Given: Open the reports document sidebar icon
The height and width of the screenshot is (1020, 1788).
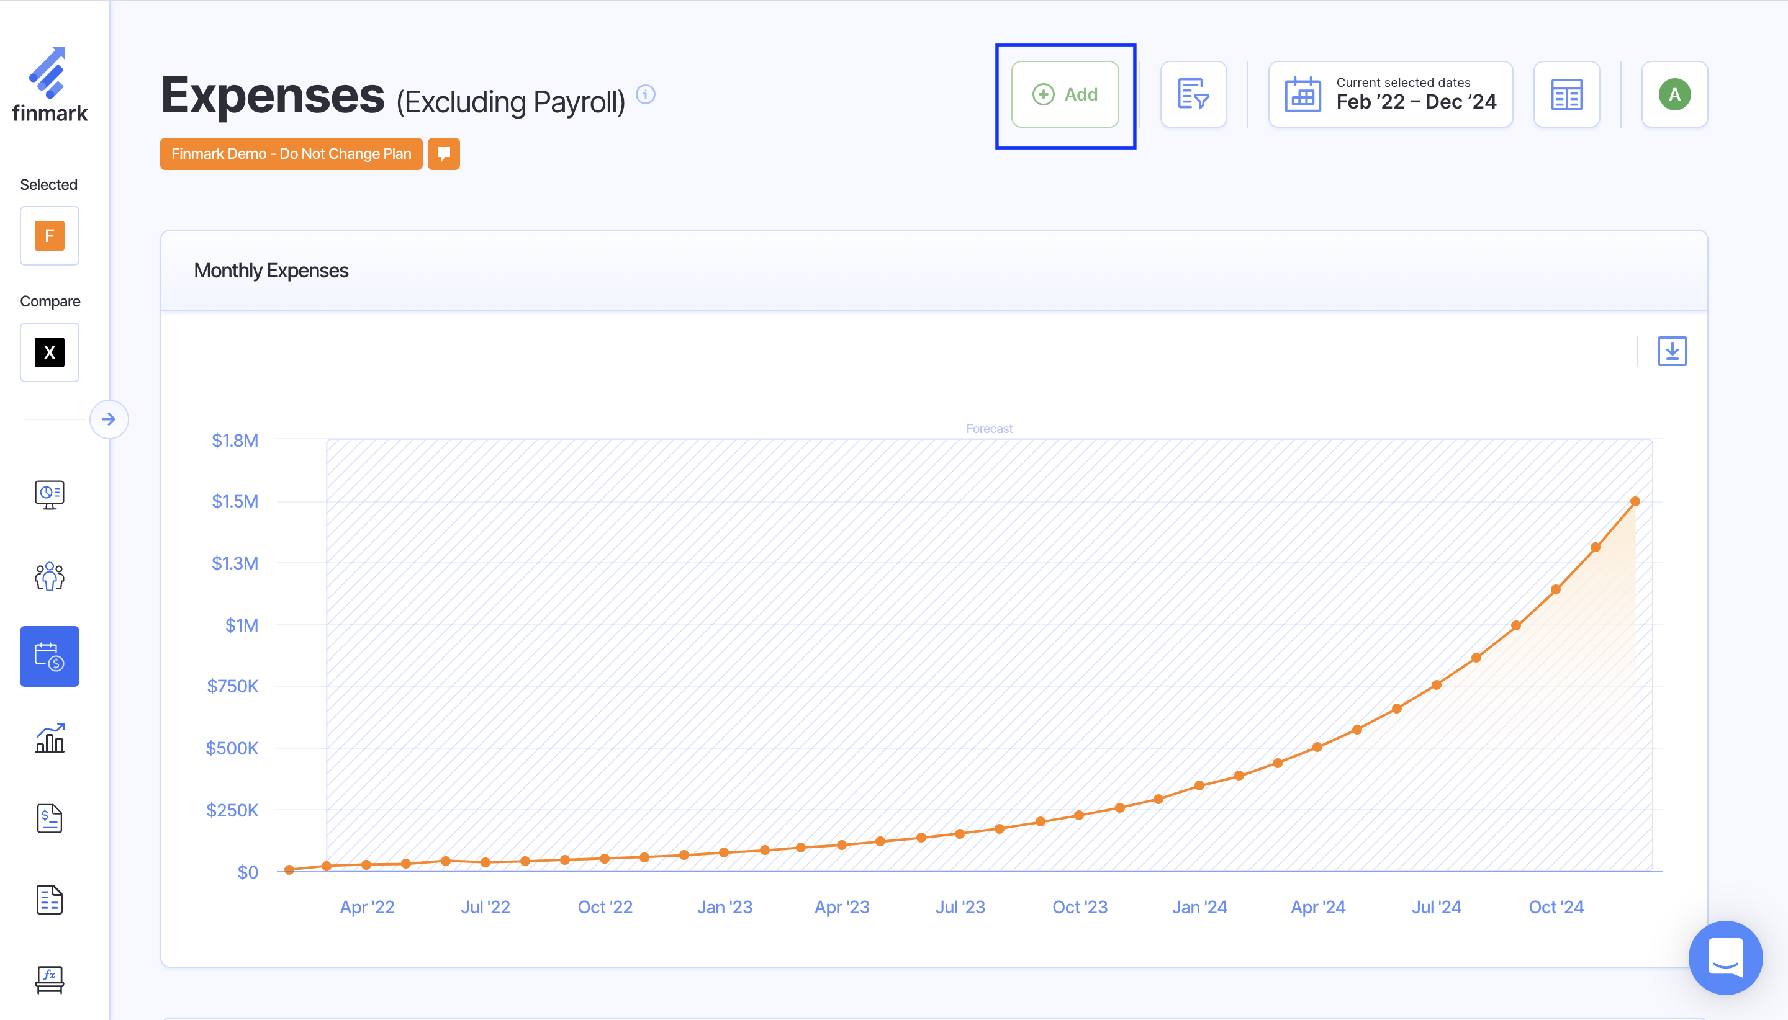Looking at the screenshot, I should click(49, 900).
